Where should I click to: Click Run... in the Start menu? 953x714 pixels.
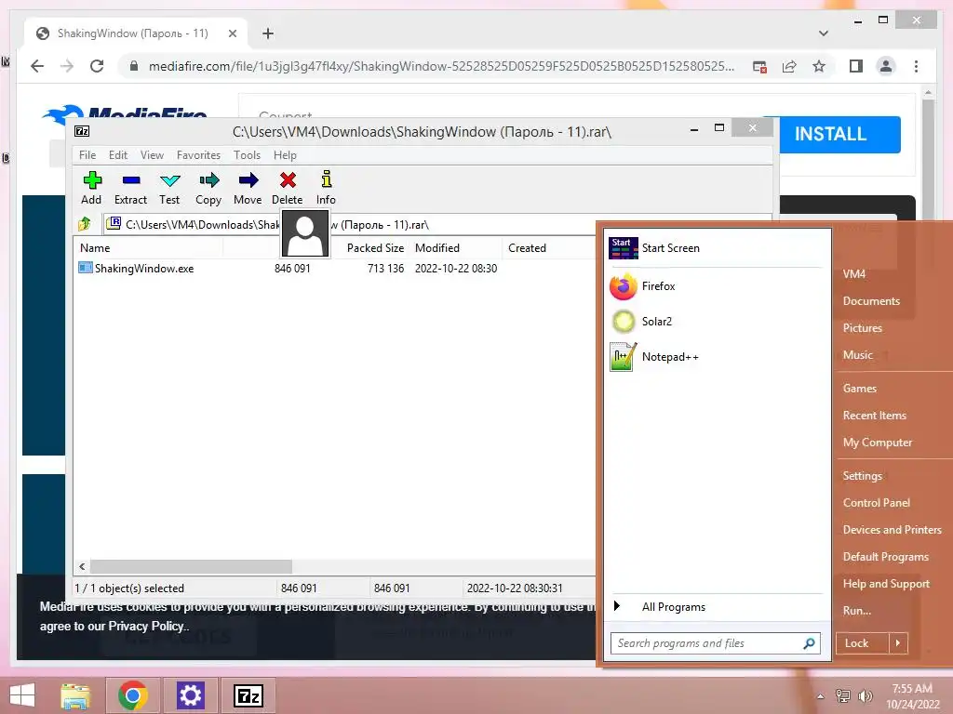point(857,611)
